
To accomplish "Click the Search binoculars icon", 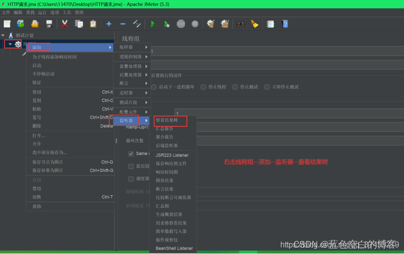I will [x=240, y=24].
